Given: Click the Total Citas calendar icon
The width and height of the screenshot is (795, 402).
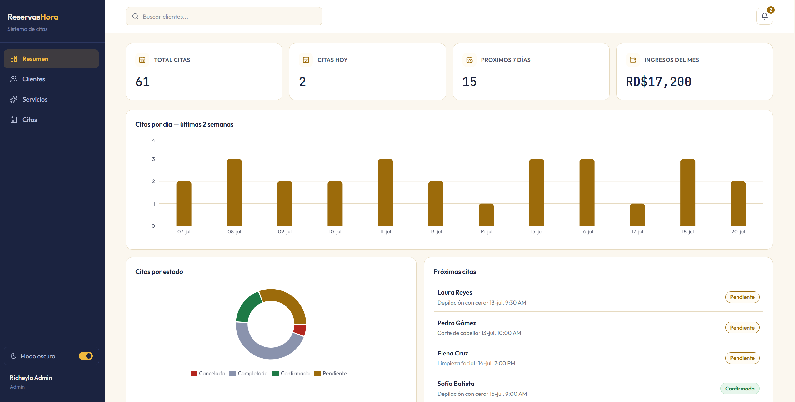Looking at the screenshot, I should (x=142, y=60).
